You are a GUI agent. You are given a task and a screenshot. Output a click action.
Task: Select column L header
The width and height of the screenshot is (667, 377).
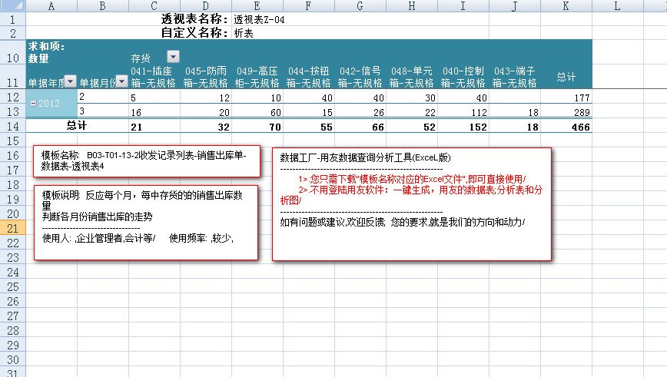coord(617,5)
